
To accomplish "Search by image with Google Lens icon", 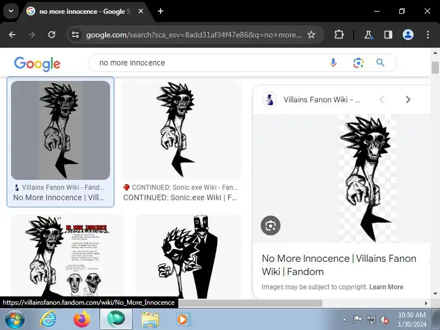I will (x=359, y=63).
